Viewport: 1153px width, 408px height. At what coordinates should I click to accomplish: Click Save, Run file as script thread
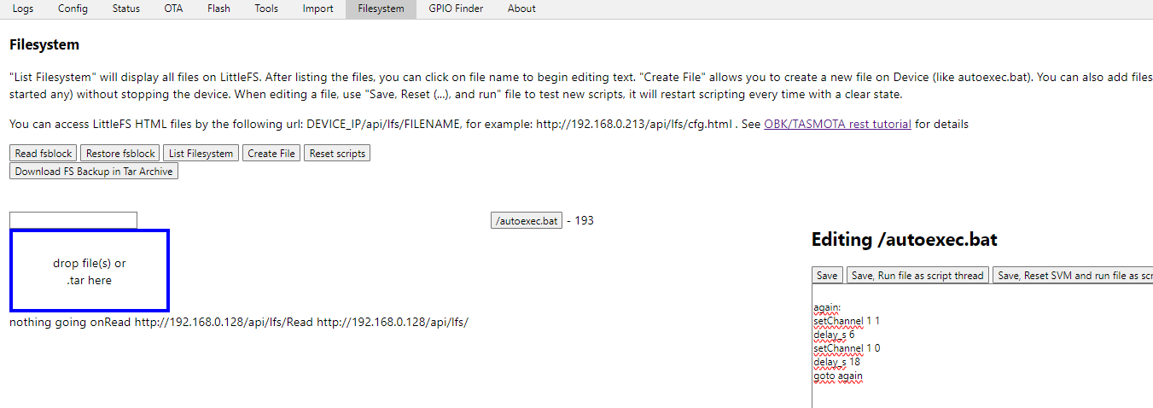[x=917, y=276]
